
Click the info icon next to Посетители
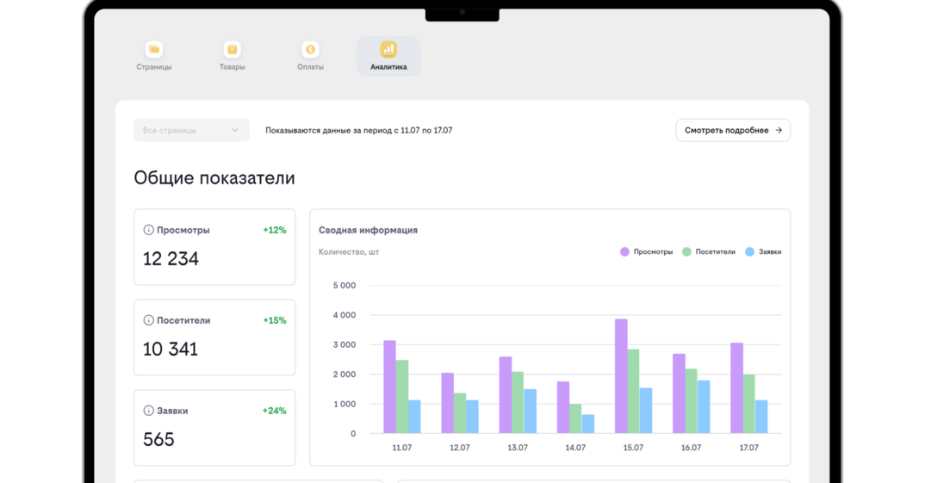point(149,320)
